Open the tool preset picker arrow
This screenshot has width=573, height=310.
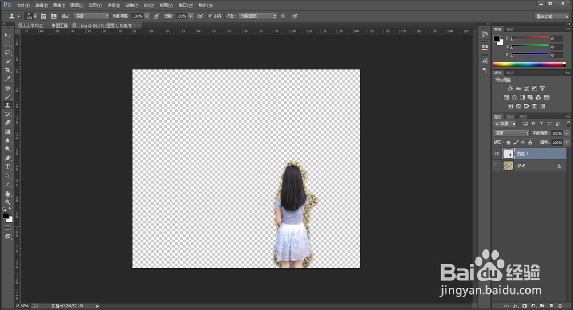pos(19,16)
